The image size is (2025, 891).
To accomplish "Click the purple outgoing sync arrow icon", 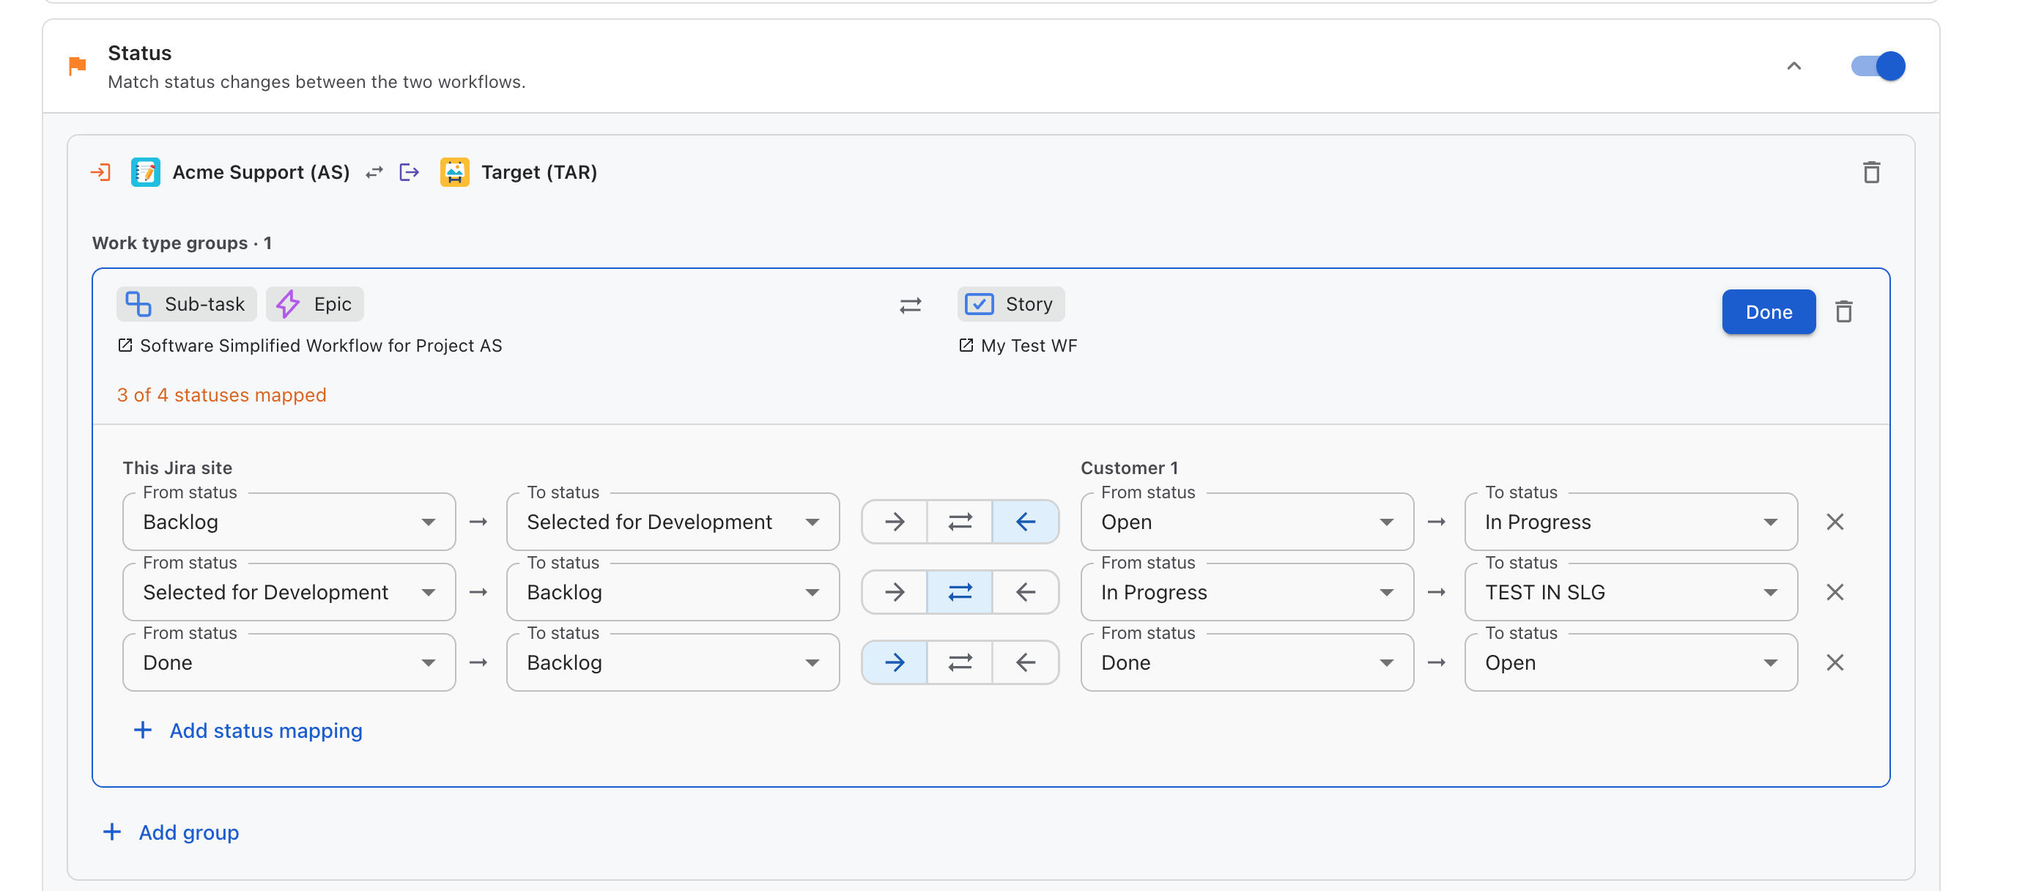I will pyautogui.click(x=410, y=172).
